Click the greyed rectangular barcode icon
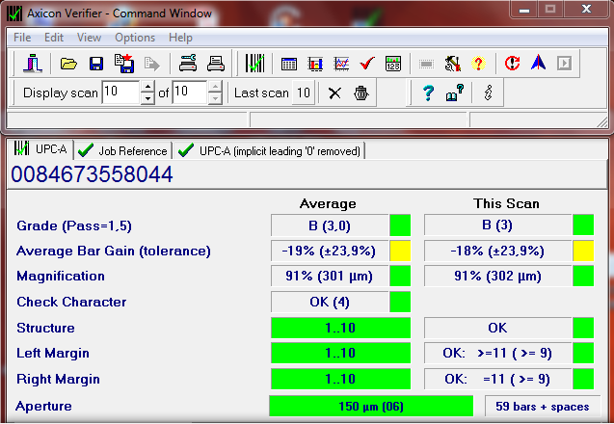The image size is (614, 424). [426, 64]
